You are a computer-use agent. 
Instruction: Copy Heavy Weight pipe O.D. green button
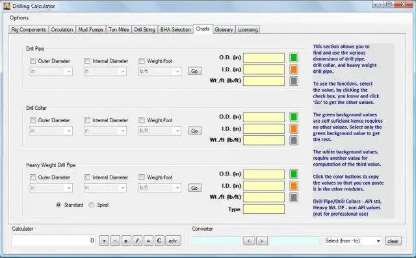[294, 174]
